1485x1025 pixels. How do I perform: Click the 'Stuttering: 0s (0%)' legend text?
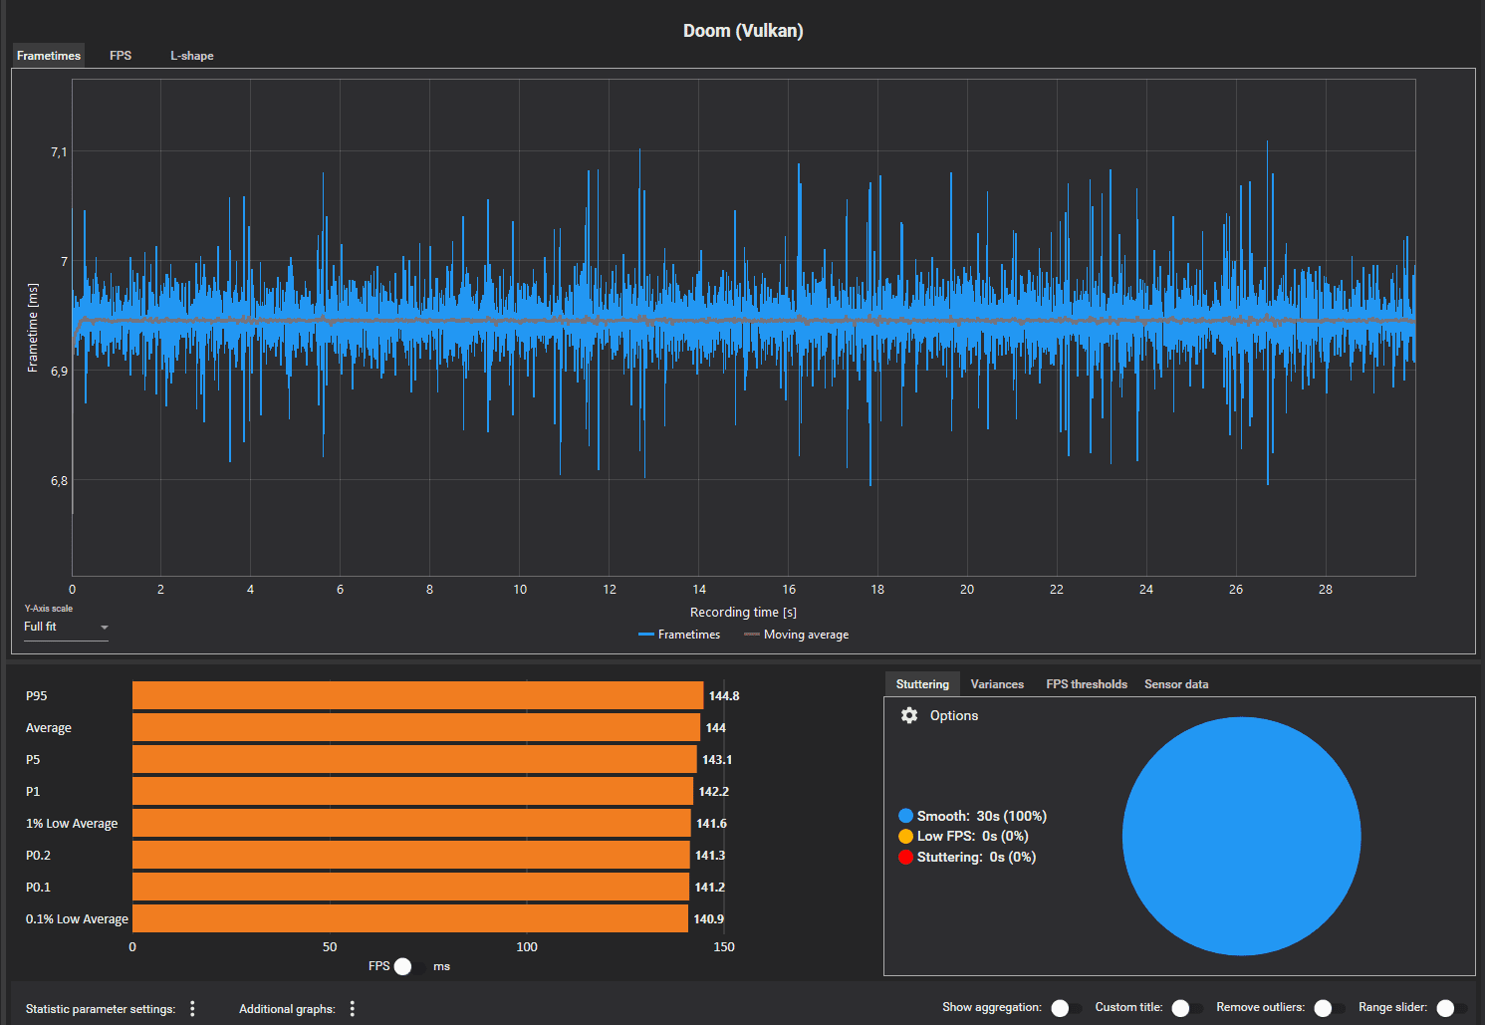pos(977,857)
